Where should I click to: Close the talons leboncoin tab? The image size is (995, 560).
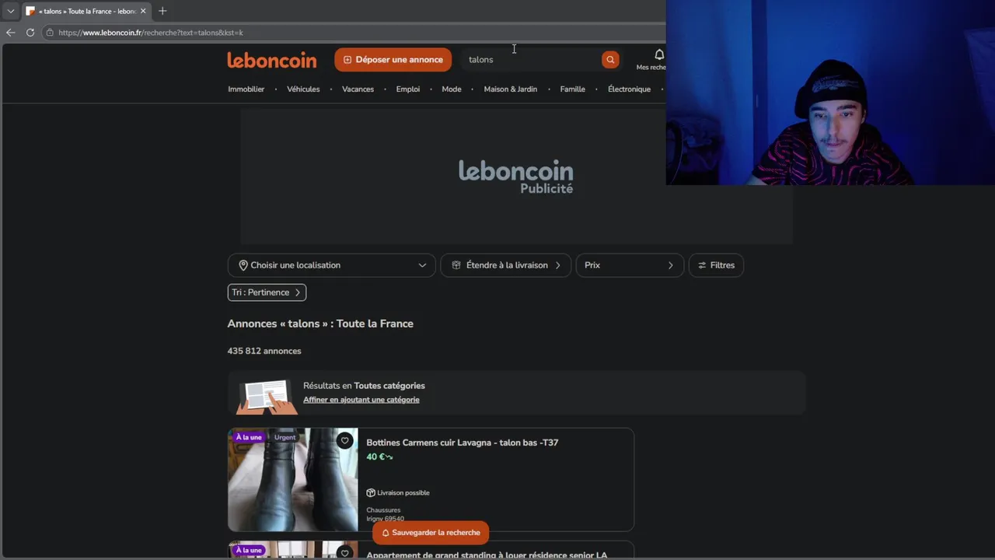tap(143, 11)
